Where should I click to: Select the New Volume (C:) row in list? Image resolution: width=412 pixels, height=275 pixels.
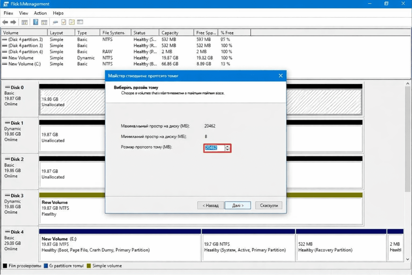25,64
